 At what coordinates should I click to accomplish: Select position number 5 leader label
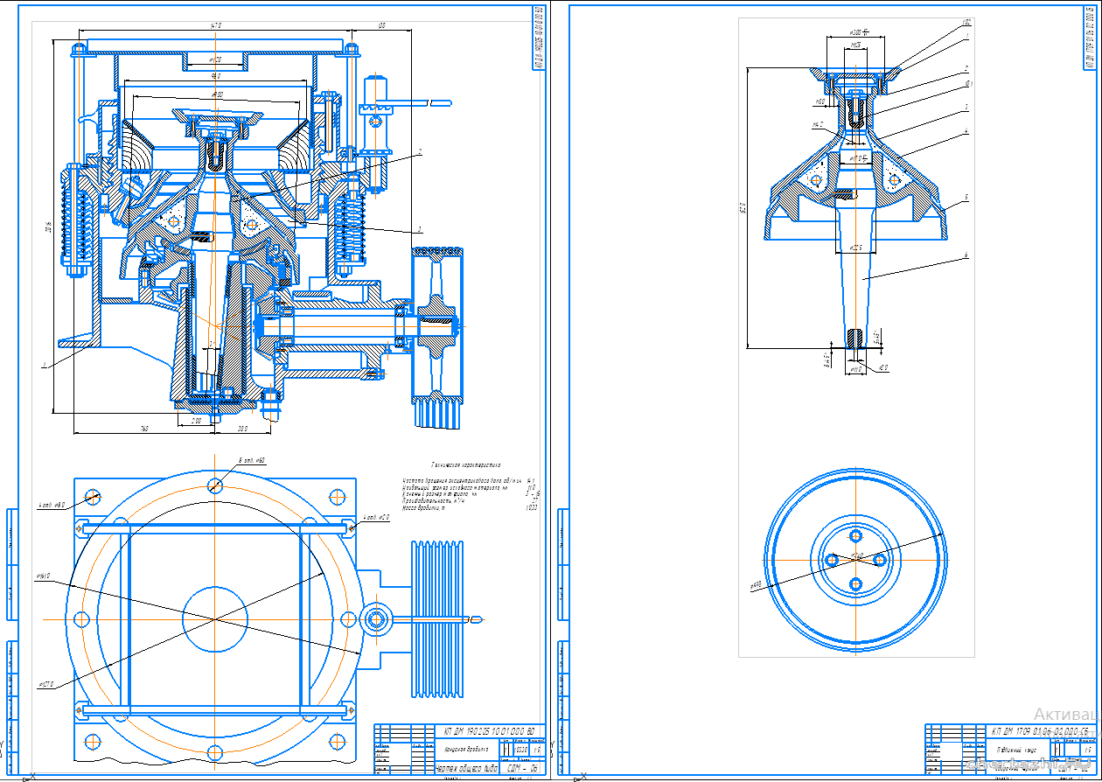pyautogui.click(x=966, y=198)
